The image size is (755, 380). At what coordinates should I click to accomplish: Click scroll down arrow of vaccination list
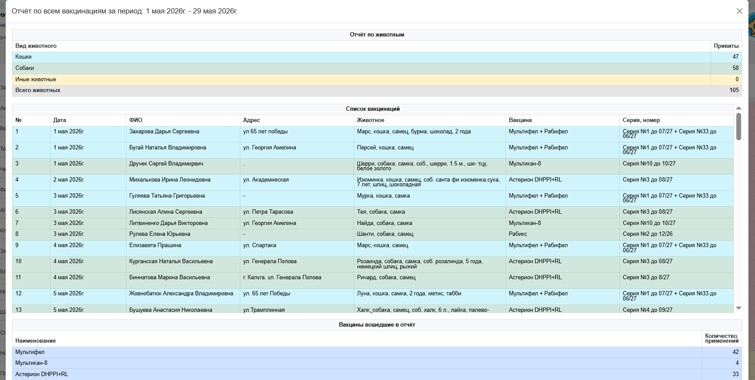click(x=738, y=308)
